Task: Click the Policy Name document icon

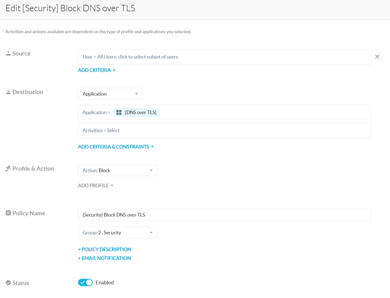Action: pyautogui.click(x=8, y=213)
